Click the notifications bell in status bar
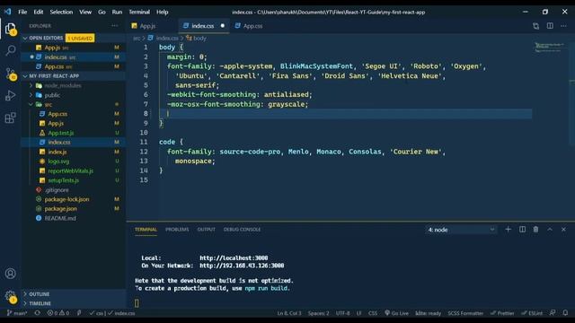 point(565,313)
